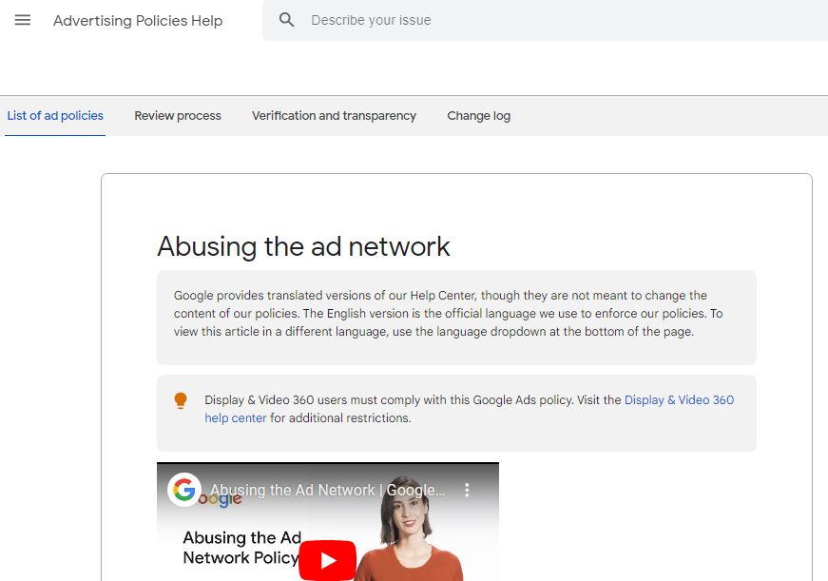Switch to the Review process tab

click(x=178, y=116)
